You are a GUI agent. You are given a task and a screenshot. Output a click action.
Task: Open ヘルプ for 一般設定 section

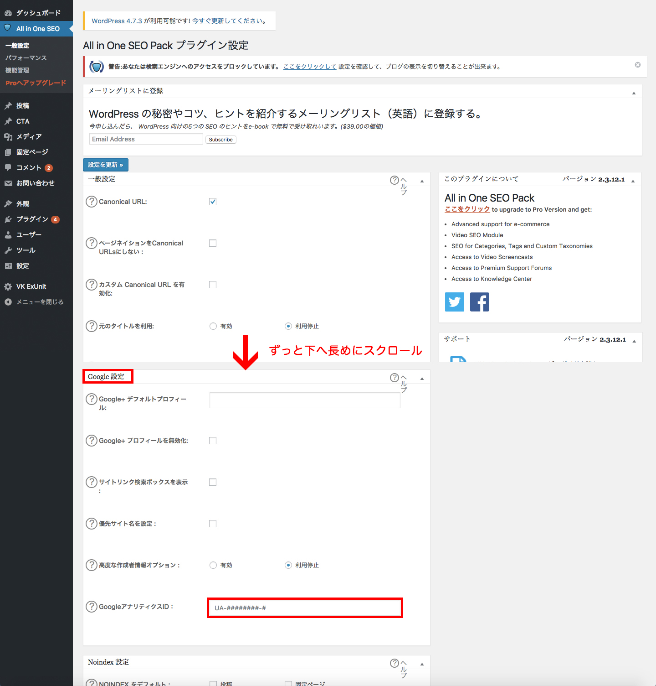click(x=399, y=185)
